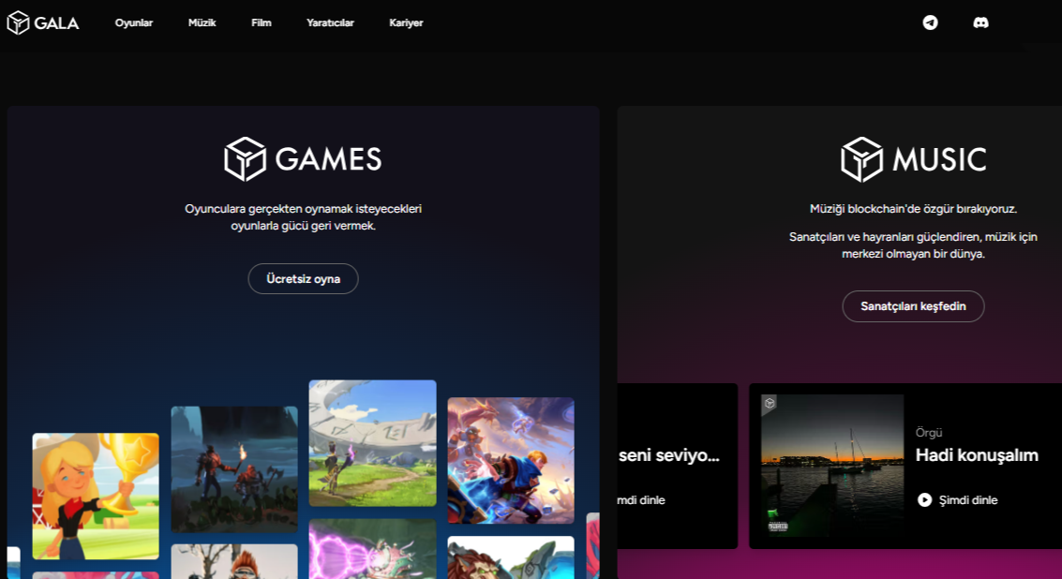Screen dimensions: 1062x579
Task: Play the "Hadi konuşalım" track
Action: click(924, 499)
